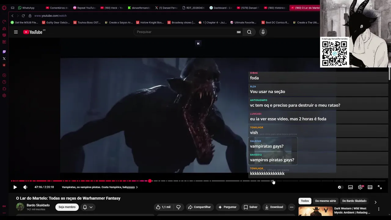This screenshot has height=220, width=391.
Task: Open the on-screen keyboard icon in search
Action: click(x=239, y=32)
